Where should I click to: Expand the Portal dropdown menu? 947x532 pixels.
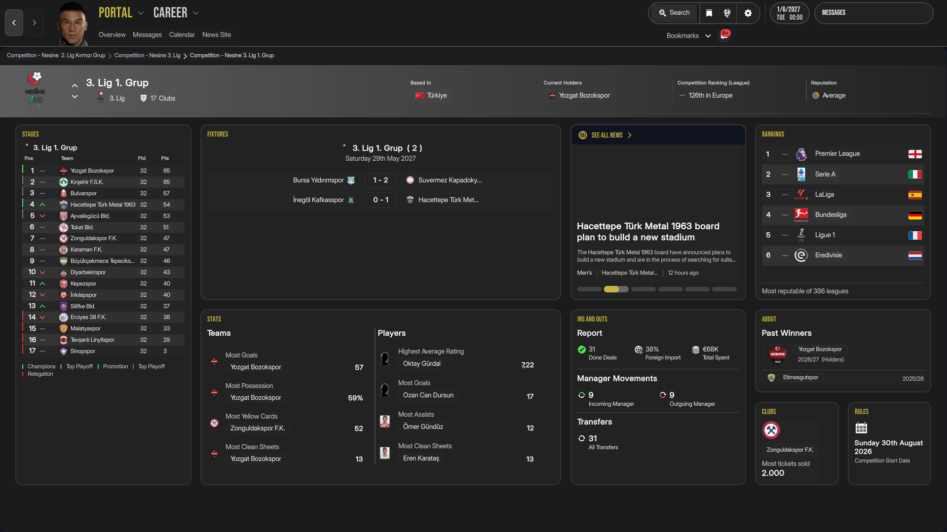click(141, 13)
